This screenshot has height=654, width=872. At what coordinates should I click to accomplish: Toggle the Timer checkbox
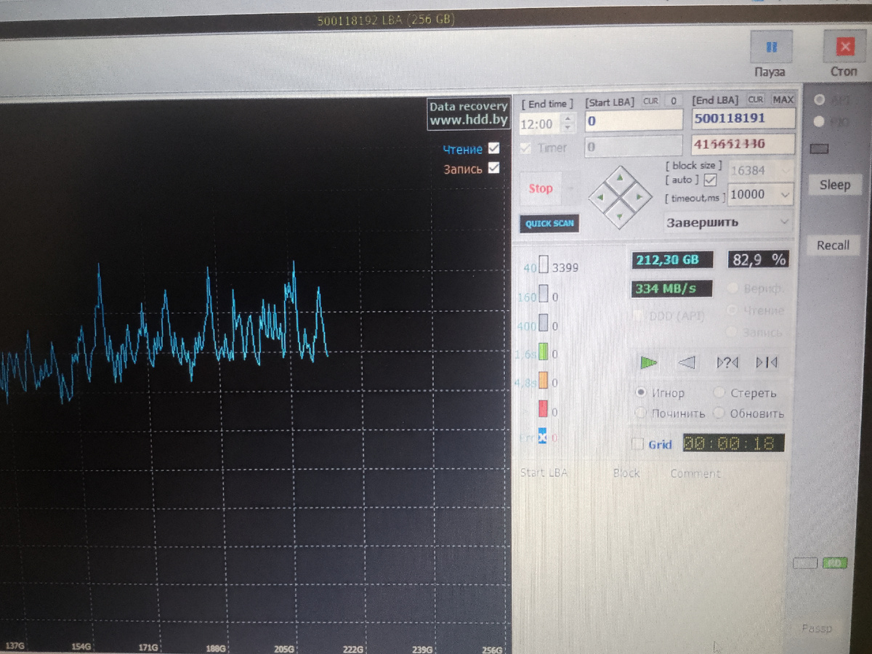[x=526, y=148]
